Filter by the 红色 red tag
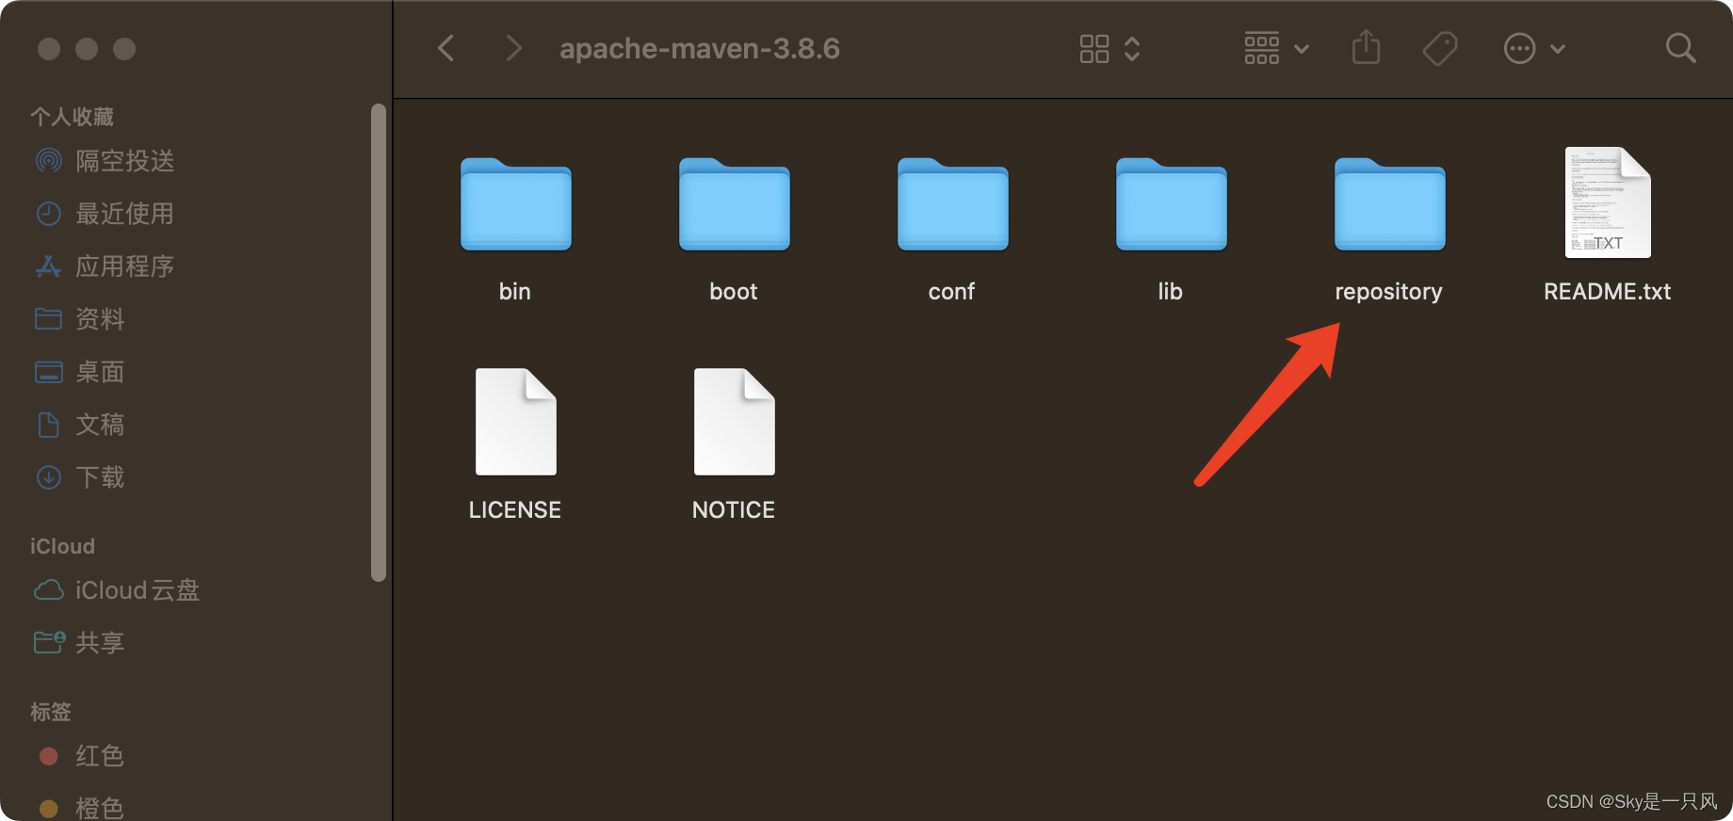Screen dimensions: 1733x821 pyautogui.click(x=81, y=756)
